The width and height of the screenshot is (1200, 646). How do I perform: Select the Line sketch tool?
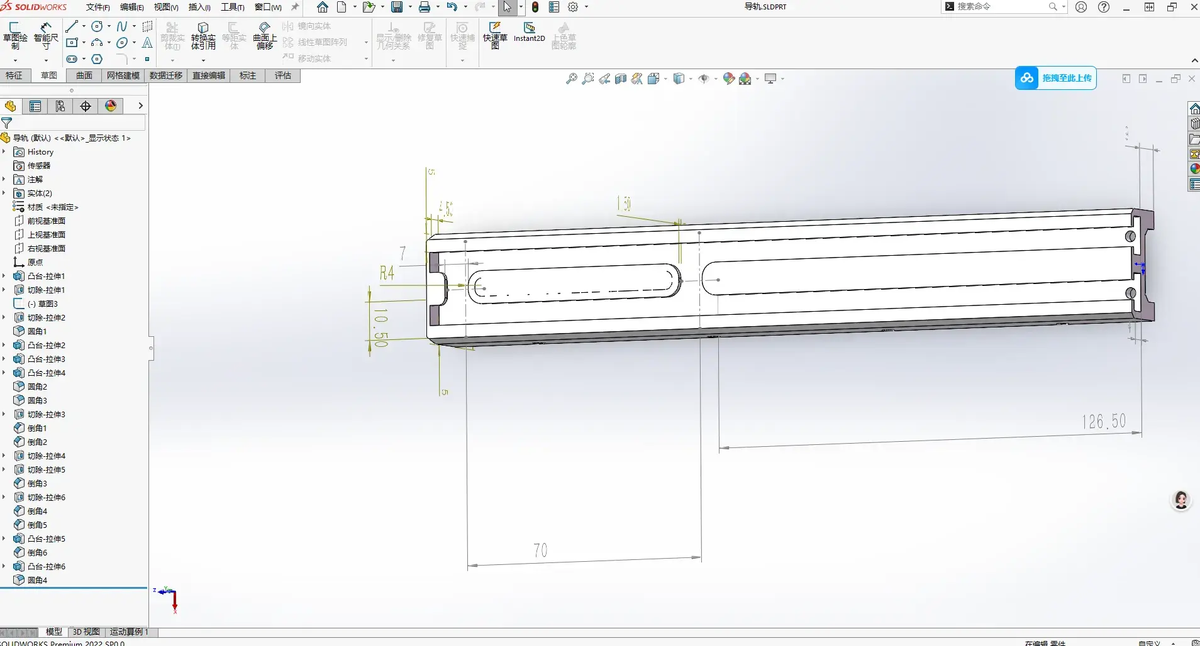tap(72, 26)
